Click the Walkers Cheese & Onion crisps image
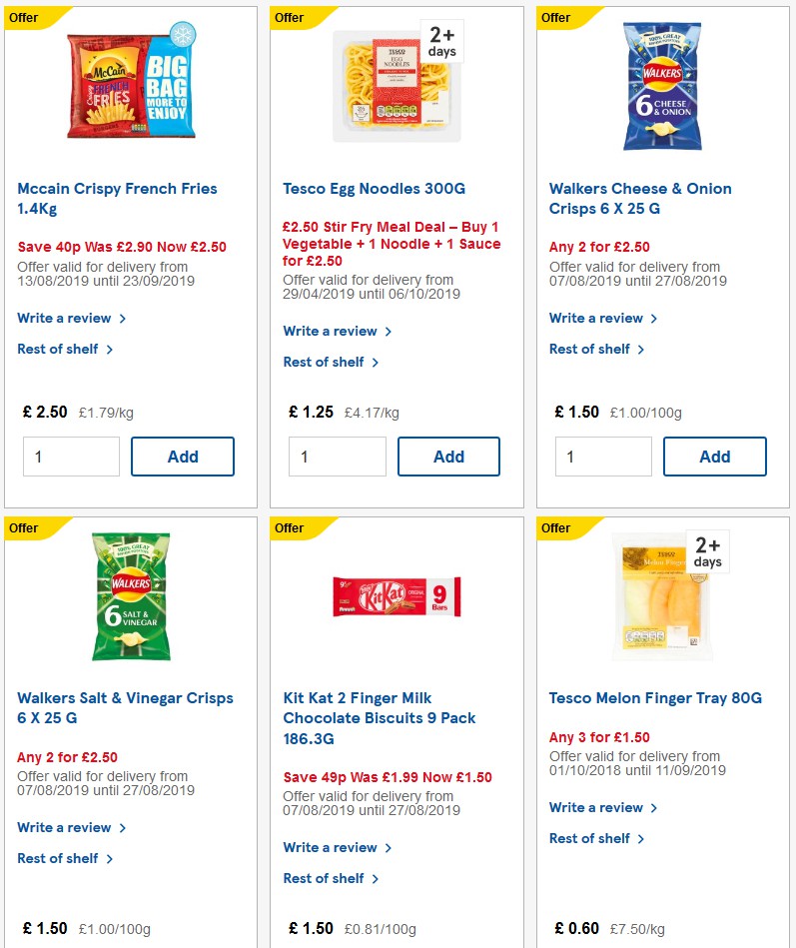This screenshot has width=796, height=948. click(662, 85)
